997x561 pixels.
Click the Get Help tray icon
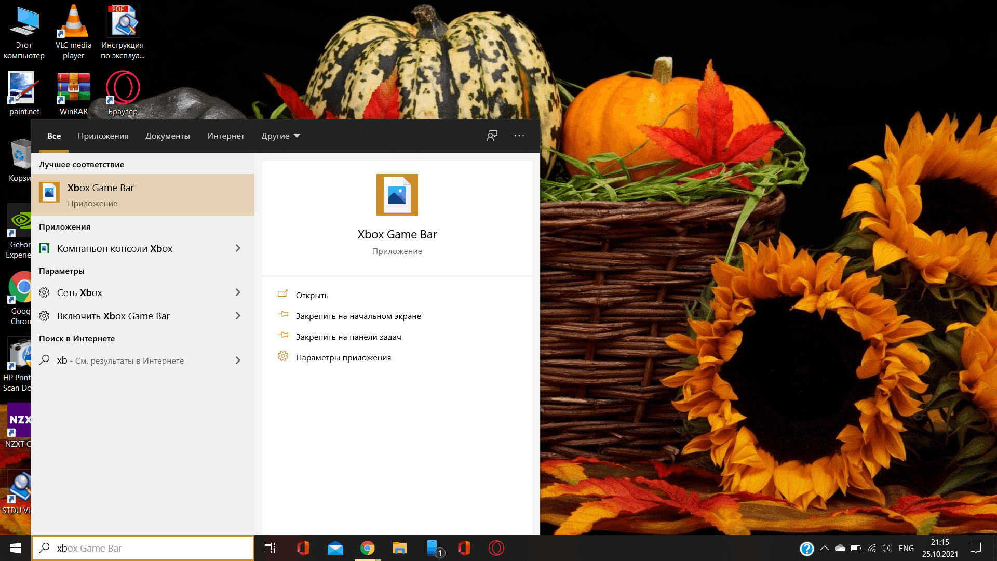(807, 549)
